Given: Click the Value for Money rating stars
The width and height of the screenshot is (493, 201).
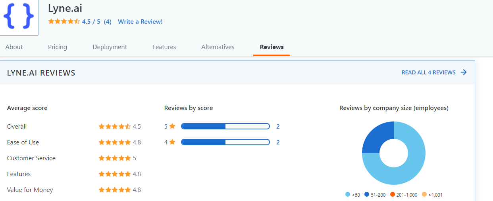Looking at the screenshot, I should (114, 190).
